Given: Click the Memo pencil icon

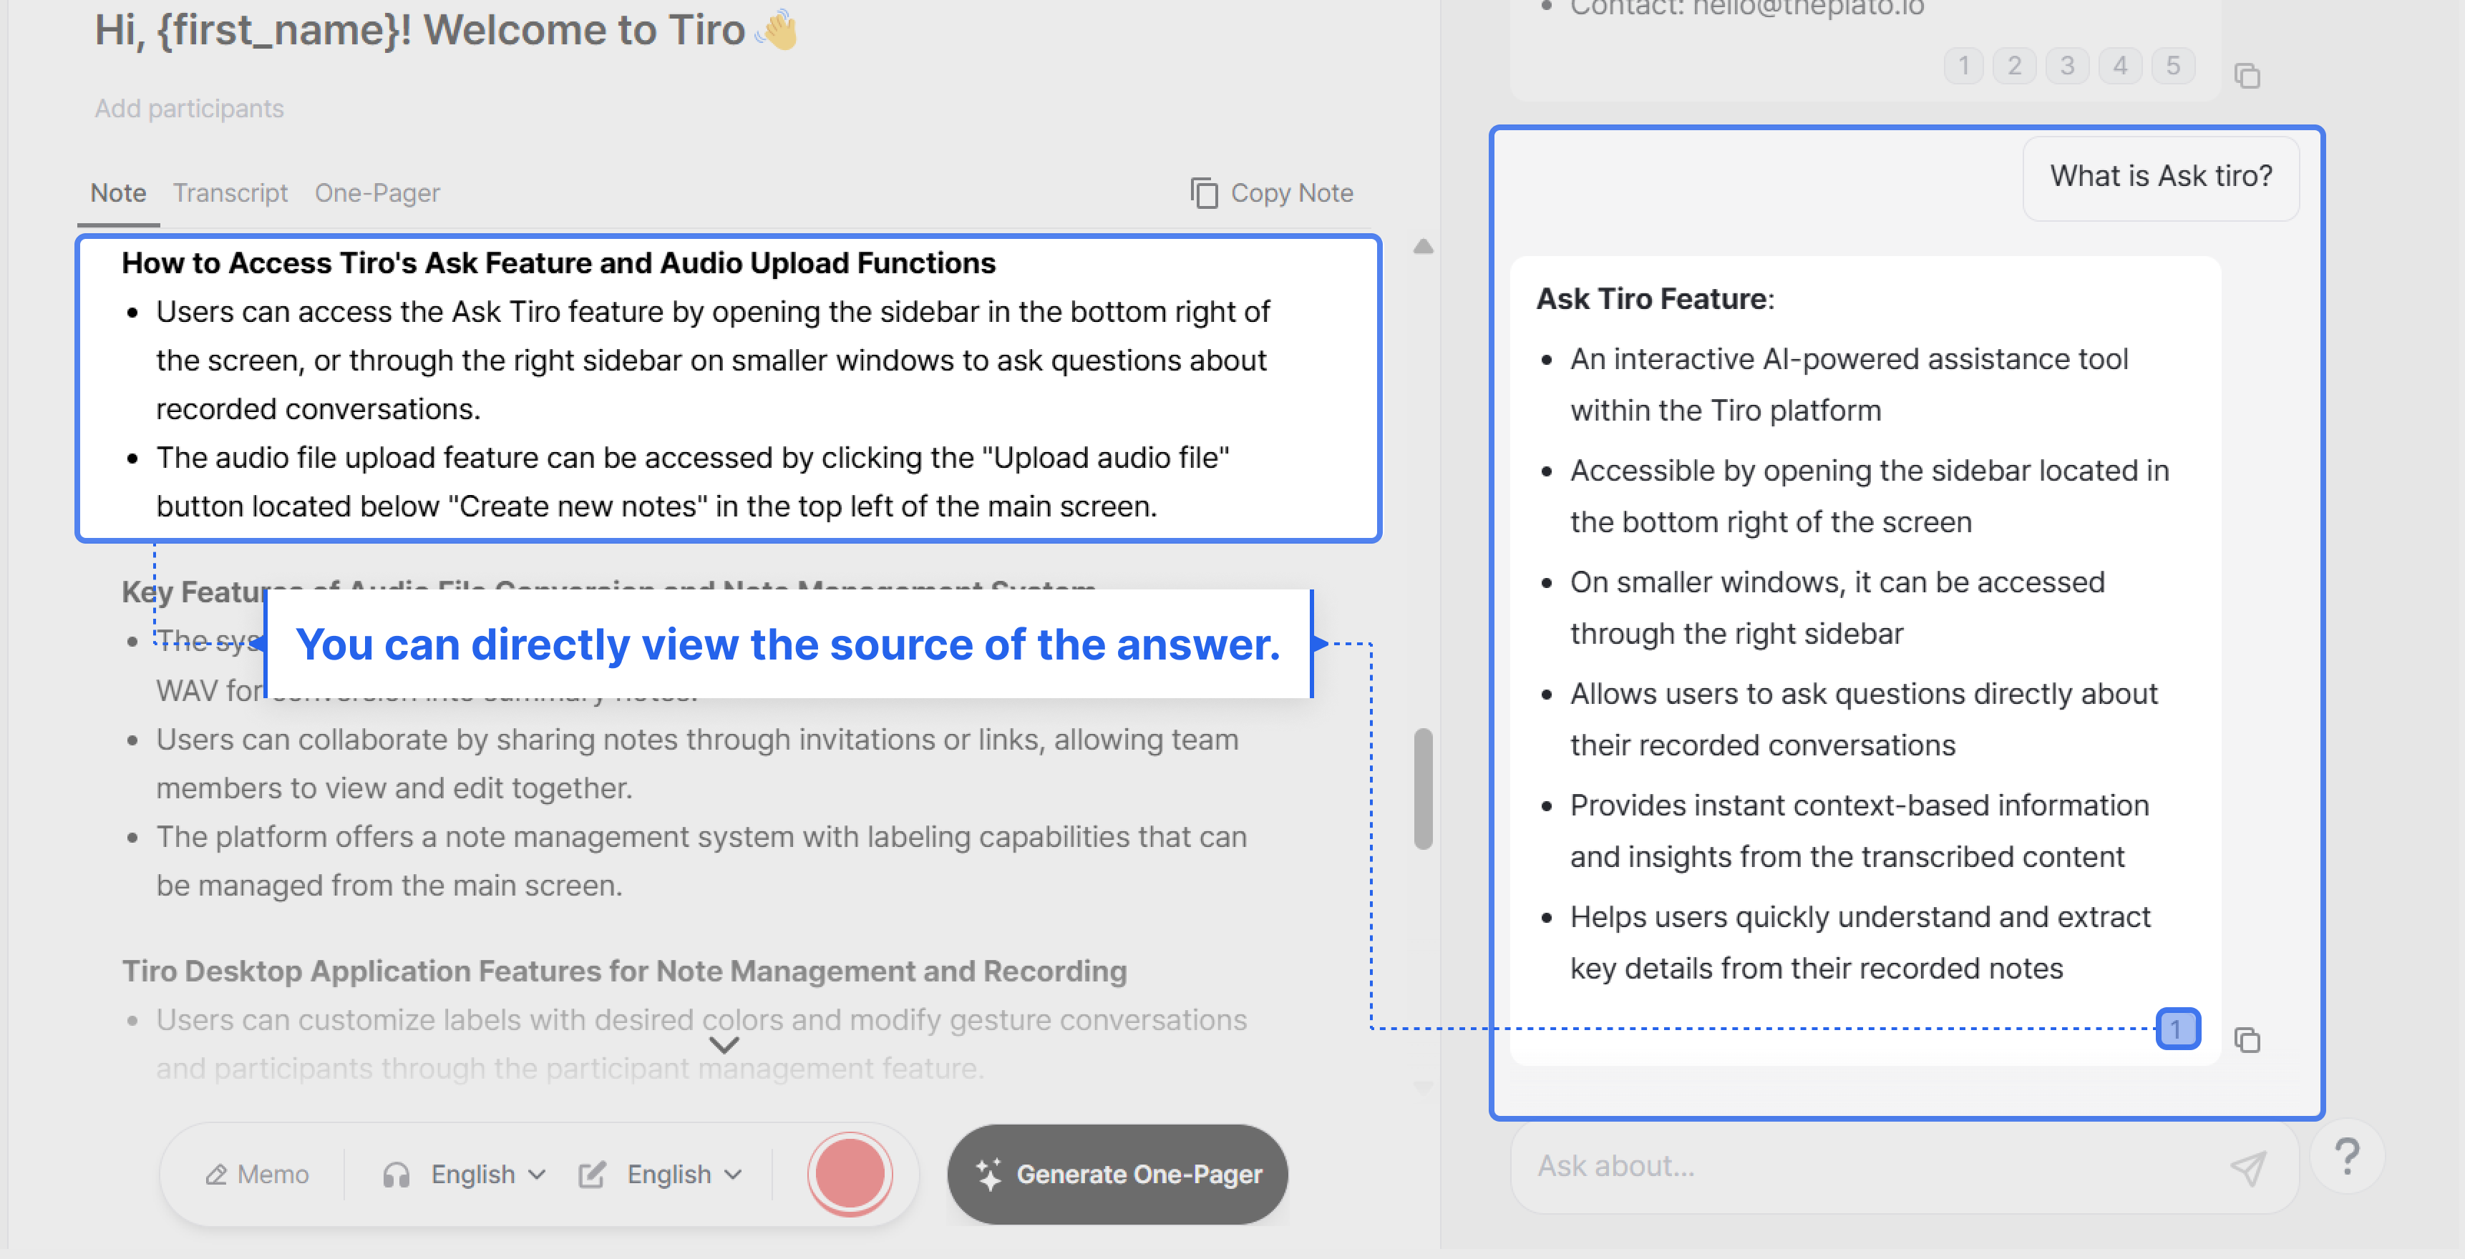Looking at the screenshot, I should point(216,1174).
